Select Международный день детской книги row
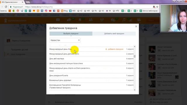The image size is (187, 105). [x=91, y=54]
